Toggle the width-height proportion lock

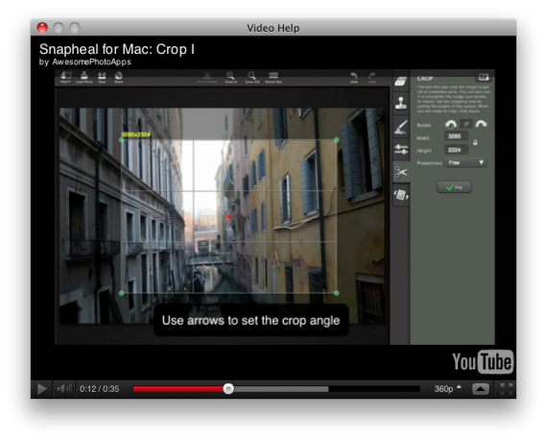475,143
